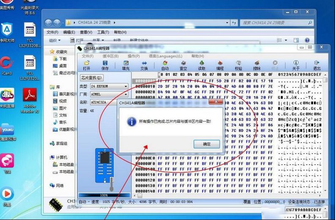Image resolution: width=335 pixels, height=220 pixels.
Task: Open 文件(F) menu in Explorer window
Action: click(52, 32)
